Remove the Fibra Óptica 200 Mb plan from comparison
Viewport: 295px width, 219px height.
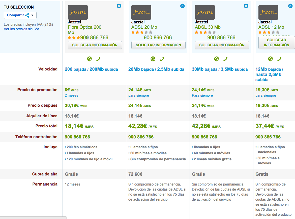(119, 6)
